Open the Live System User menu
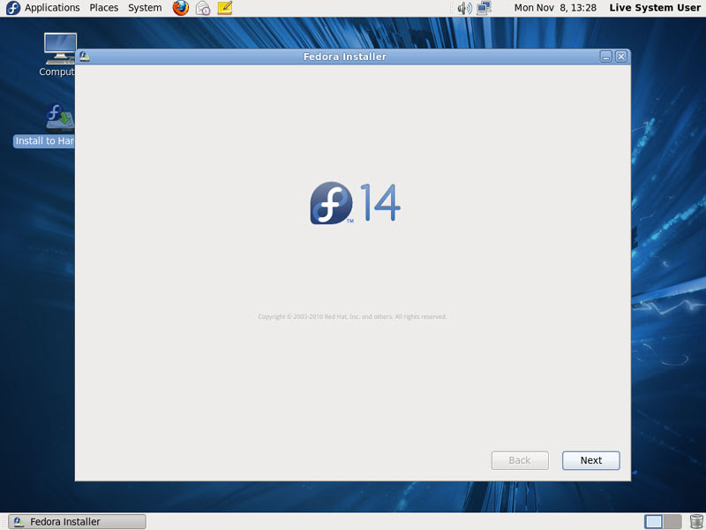Image resolution: width=706 pixels, height=530 pixels. pyautogui.click(x=655, y=8)
